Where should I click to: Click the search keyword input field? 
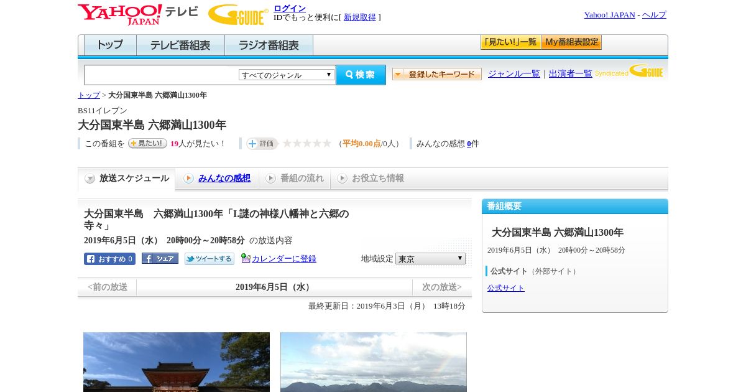point(162,75)
